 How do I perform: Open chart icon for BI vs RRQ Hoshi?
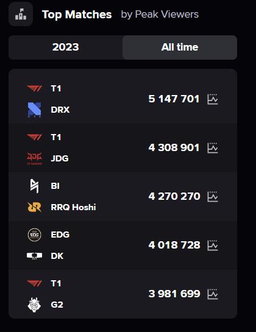(x=213, y=197)
